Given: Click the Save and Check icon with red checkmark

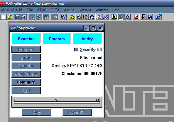Looking at the screenshot, I should click(136, 17).
